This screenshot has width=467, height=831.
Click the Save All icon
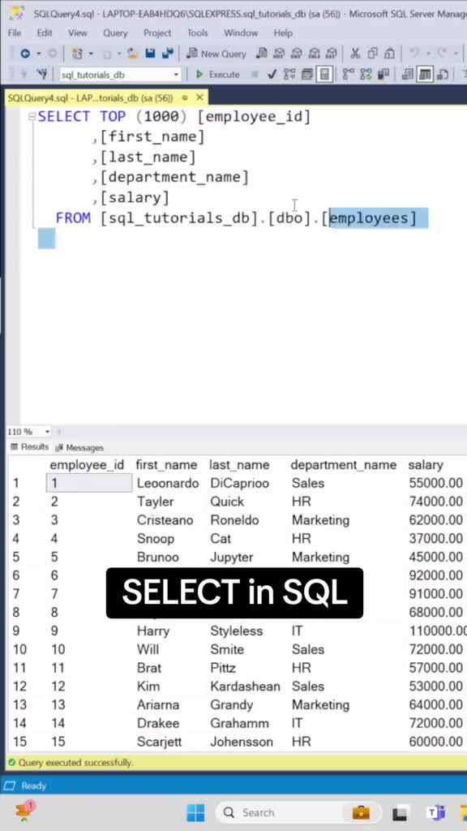point(167,54)
